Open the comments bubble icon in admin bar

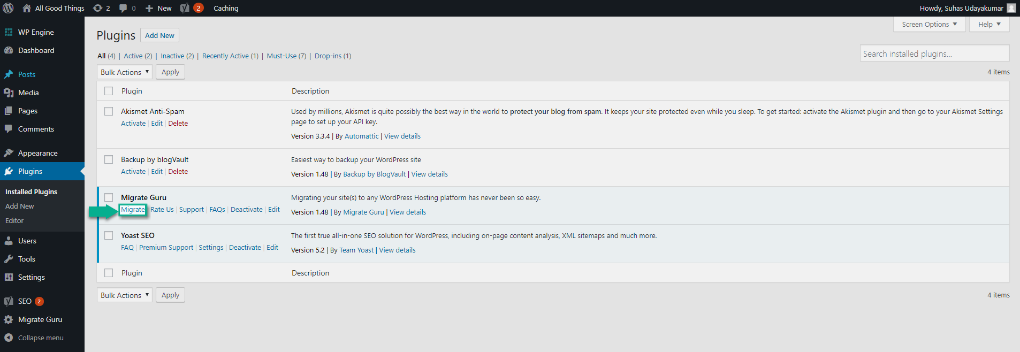click(x=123, y=8)
